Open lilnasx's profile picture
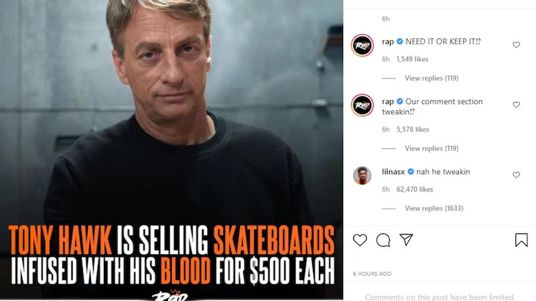 362,175
